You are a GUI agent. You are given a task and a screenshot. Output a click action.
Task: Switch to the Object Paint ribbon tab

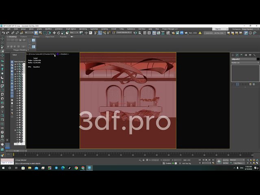(x=50, y=37)
